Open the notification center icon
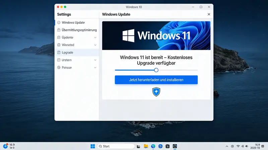 point(263,146)
